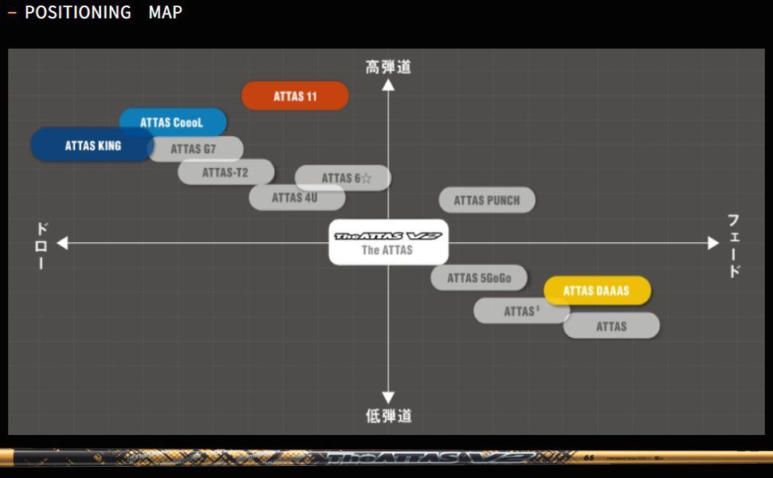Click the ATTAS 6☆ label
773x478 pixels.
click(343, 178)
